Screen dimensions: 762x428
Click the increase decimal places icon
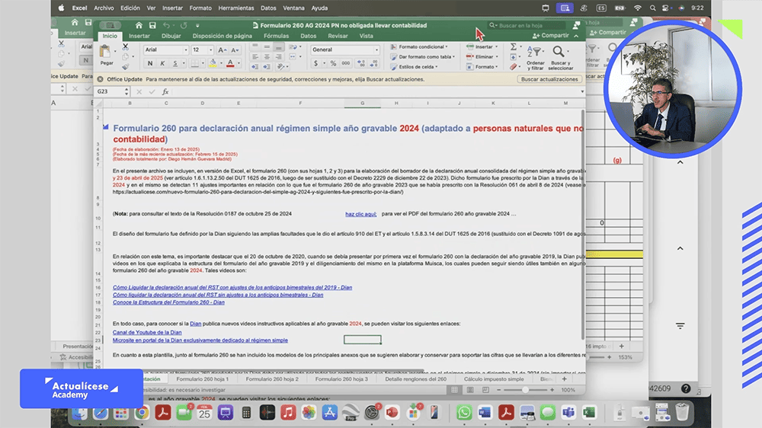[361, 63]
